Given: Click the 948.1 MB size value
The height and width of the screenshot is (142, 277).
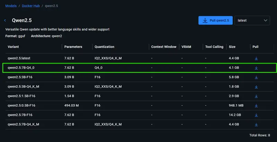Looking at the screenshot, I should coord(236,105).
